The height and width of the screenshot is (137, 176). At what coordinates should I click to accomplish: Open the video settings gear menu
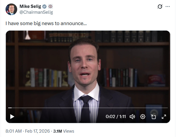(143, 117)
